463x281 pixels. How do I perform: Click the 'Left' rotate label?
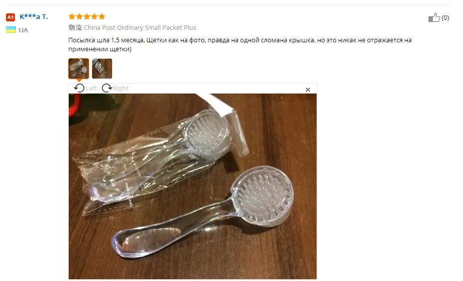[91, 88]
